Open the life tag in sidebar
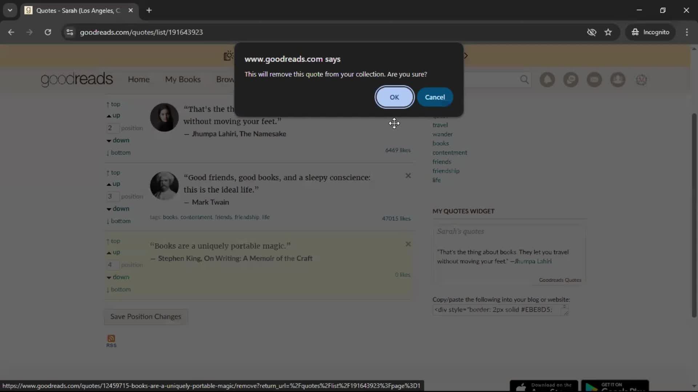 436,180
